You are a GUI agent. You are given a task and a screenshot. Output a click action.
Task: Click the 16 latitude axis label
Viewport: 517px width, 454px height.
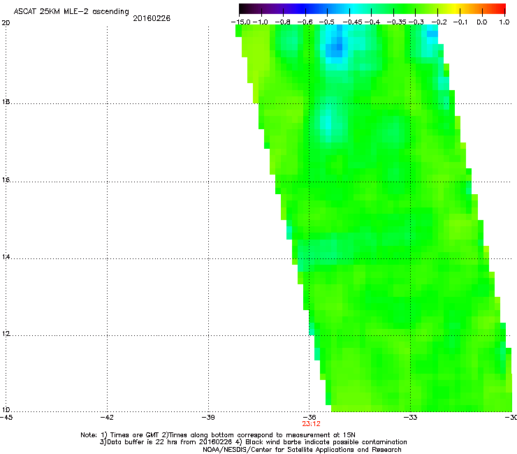click(x=6, y=180)
